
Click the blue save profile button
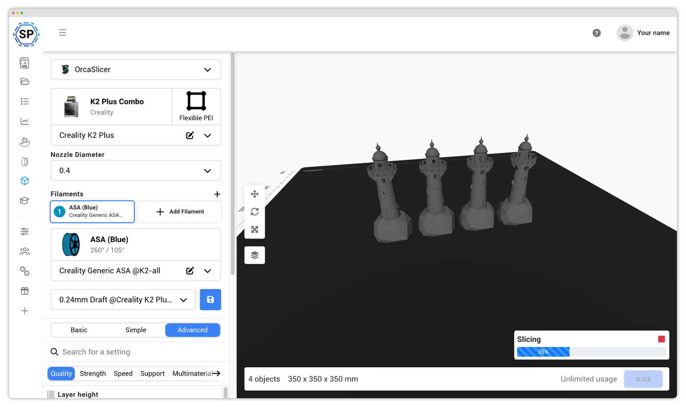pos(210,299)
